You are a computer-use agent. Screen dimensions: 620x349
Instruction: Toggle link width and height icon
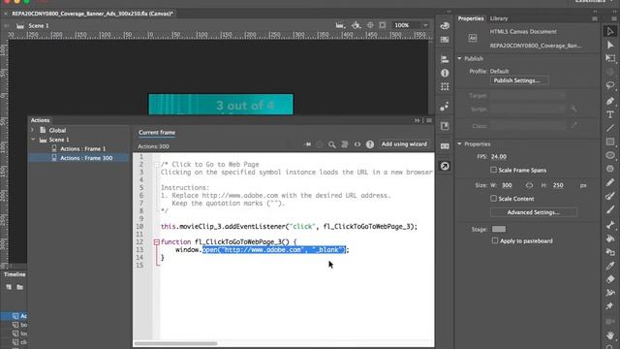click(529, 185)
